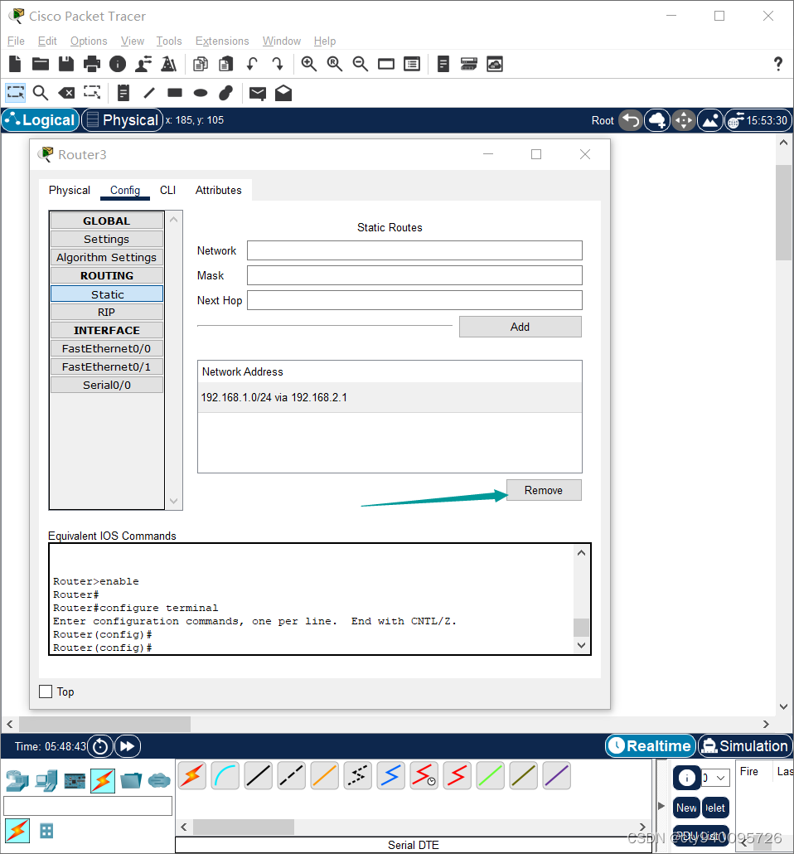Viewport: 794px width, 854px height.
Task: Add Simple PDU closed envelope icon
Action: (258, 94)
